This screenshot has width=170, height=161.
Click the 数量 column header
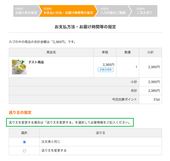127,52
